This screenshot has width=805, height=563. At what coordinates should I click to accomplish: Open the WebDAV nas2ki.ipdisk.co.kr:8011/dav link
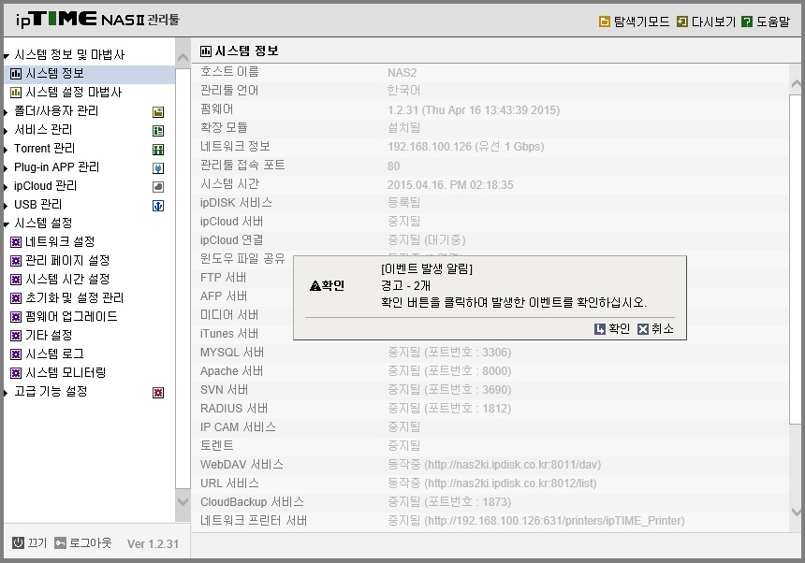pyautogui.click(x=513, y=465)
